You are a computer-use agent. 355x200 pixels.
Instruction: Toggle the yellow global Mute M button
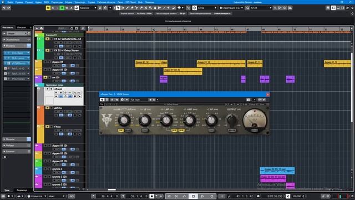[x=48, y=8]
